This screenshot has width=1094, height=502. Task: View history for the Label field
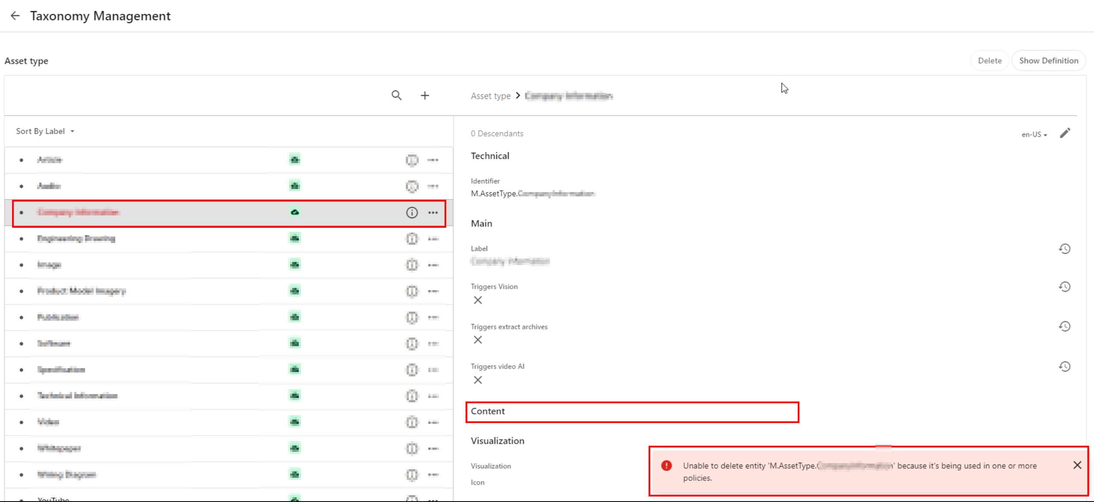[x=1064, y=249]
